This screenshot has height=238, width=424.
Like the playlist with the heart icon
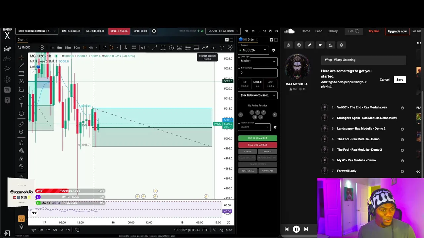pos(320,45)
